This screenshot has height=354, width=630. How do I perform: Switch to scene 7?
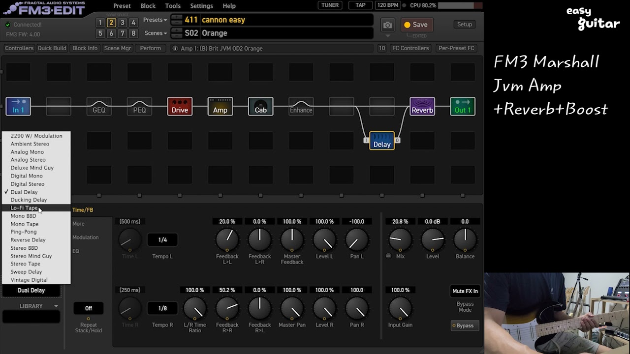[x=122, y=33]
